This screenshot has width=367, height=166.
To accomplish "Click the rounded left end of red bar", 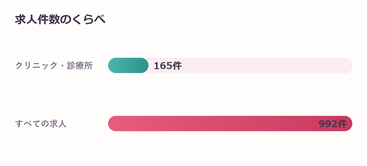I will click(x=112, y=124).
